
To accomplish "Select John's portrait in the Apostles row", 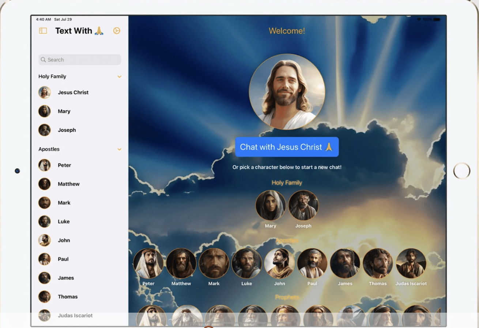I will (x=280, y=262).
